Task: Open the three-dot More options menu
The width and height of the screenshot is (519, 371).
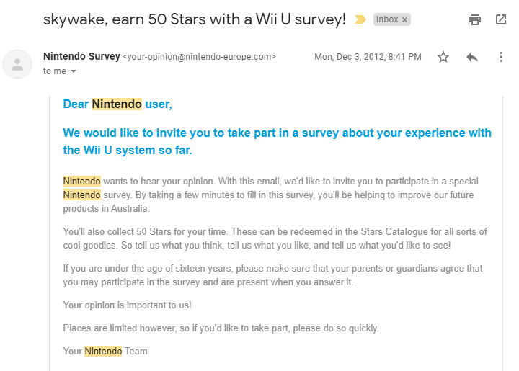Action: 501,57
